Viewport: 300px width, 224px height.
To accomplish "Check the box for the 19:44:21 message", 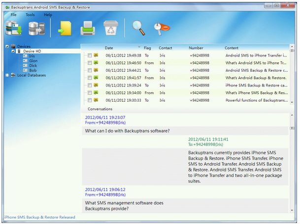I will click(90, 70).
